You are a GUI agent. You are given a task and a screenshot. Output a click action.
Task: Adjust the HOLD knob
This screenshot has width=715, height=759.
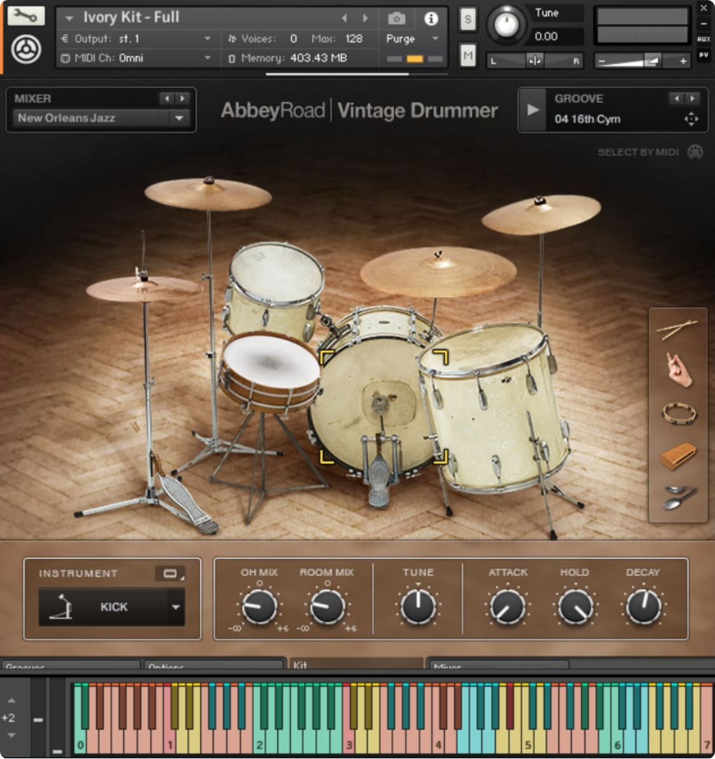tap(576, 606)
